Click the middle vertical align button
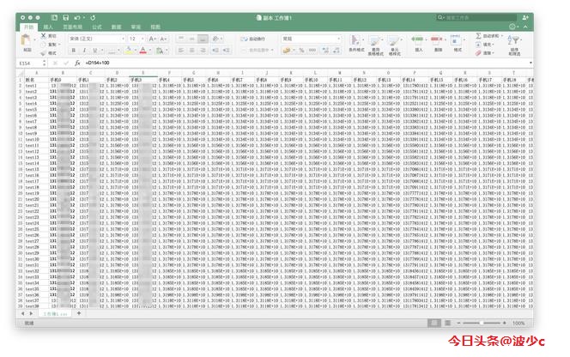This screenshot has height=357, width=570. pos(192,39)
